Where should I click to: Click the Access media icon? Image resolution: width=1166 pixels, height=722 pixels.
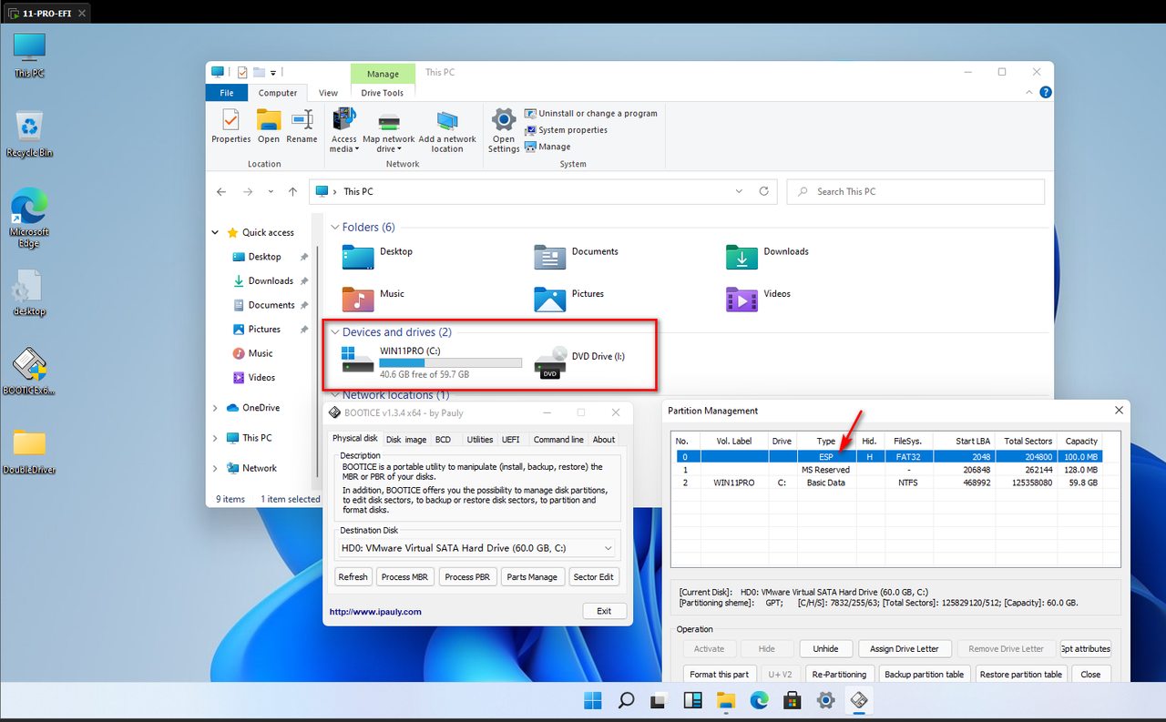tap(344, 131)
